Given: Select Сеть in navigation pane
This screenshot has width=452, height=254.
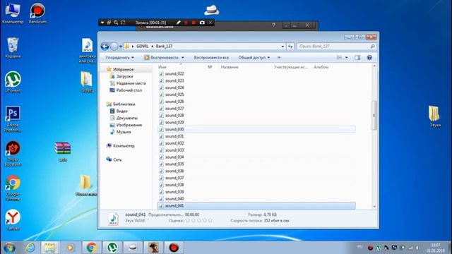Looking at the screenshot, I should tap(117, 159).
